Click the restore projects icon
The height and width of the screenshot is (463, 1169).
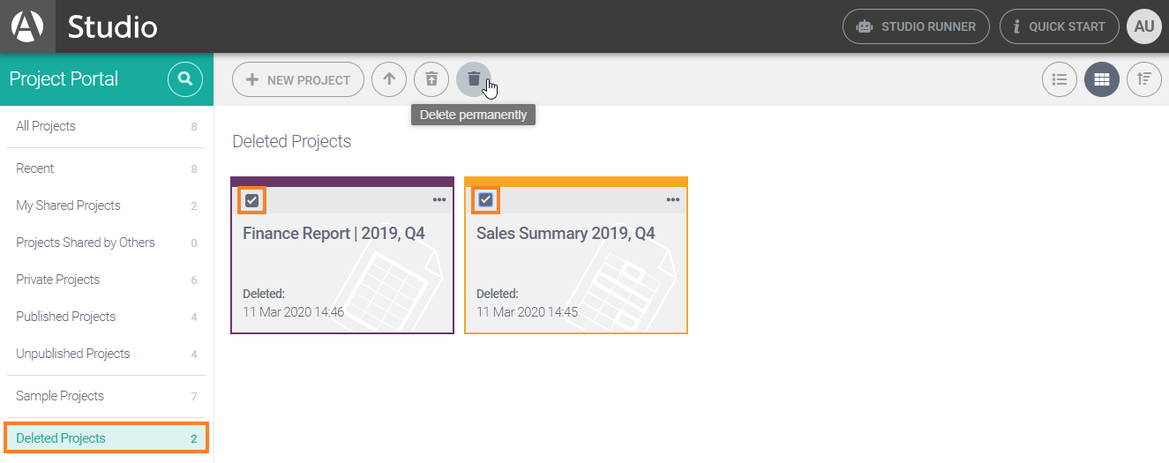coord(431,79)
